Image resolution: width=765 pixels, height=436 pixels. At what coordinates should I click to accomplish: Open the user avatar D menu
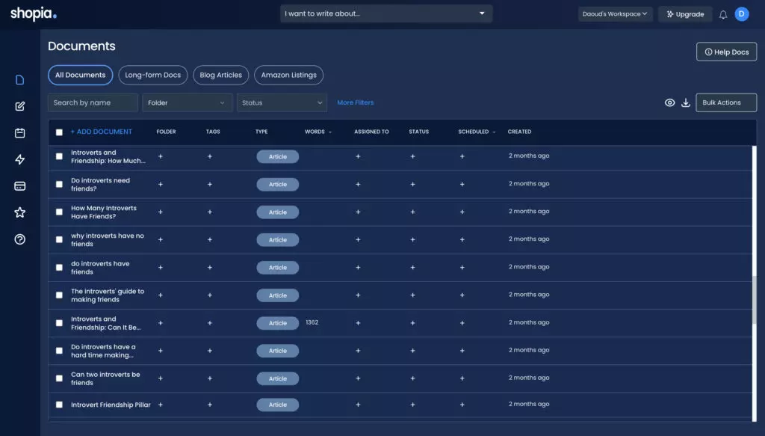tap(742, 14)
